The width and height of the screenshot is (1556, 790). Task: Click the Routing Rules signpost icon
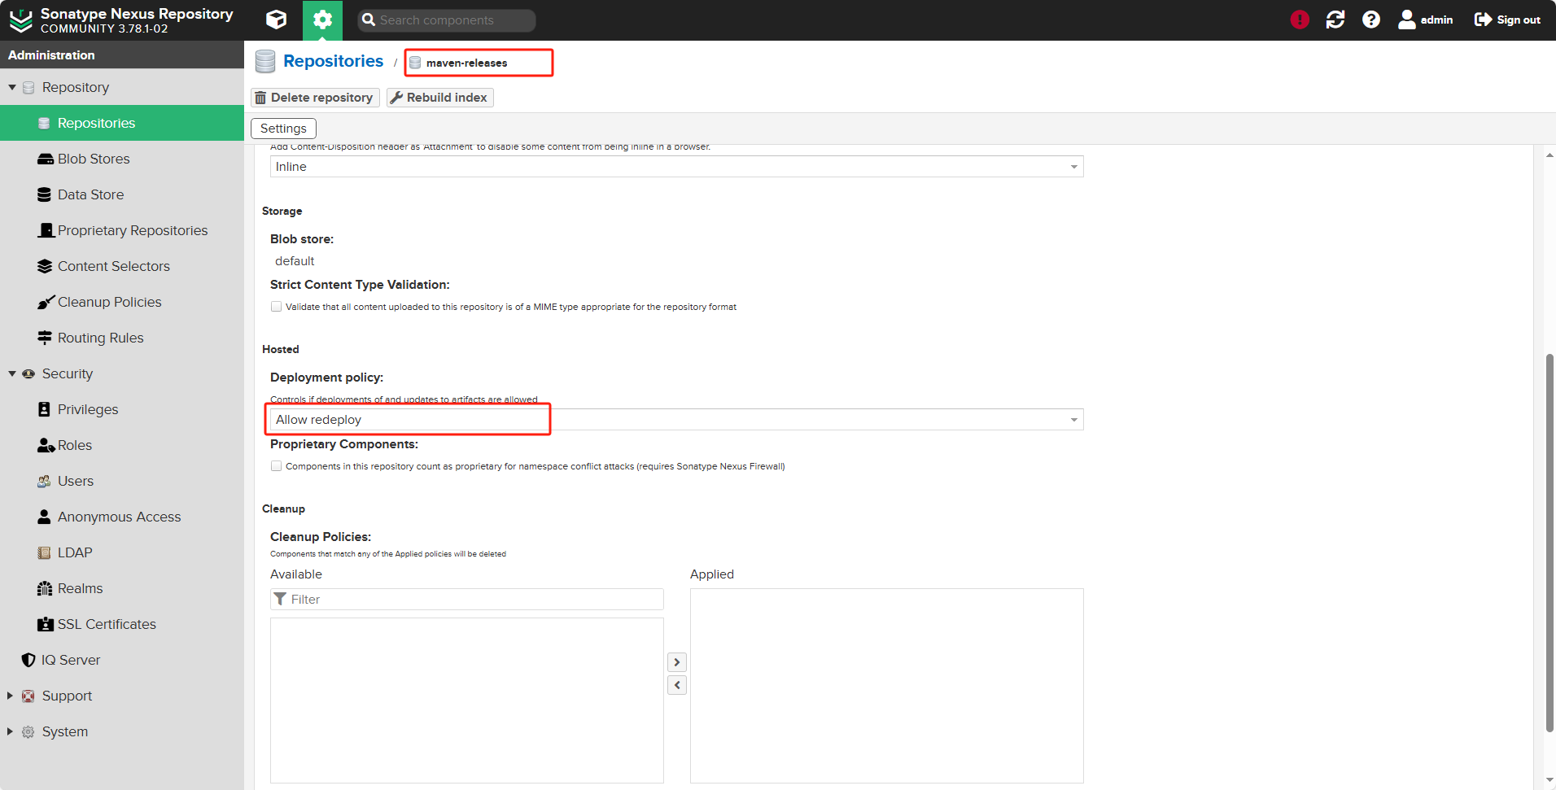point(45,338)
